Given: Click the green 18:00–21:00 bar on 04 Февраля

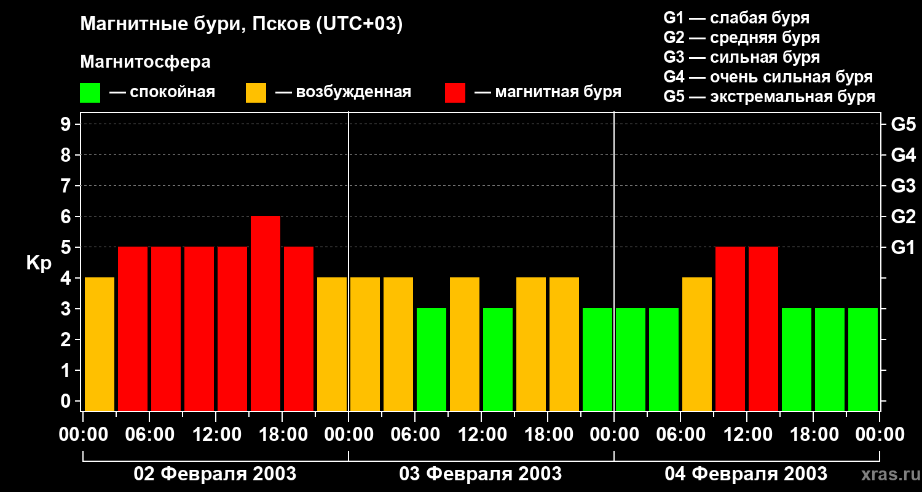Looking at the screenshot, I should coord(830,360).
